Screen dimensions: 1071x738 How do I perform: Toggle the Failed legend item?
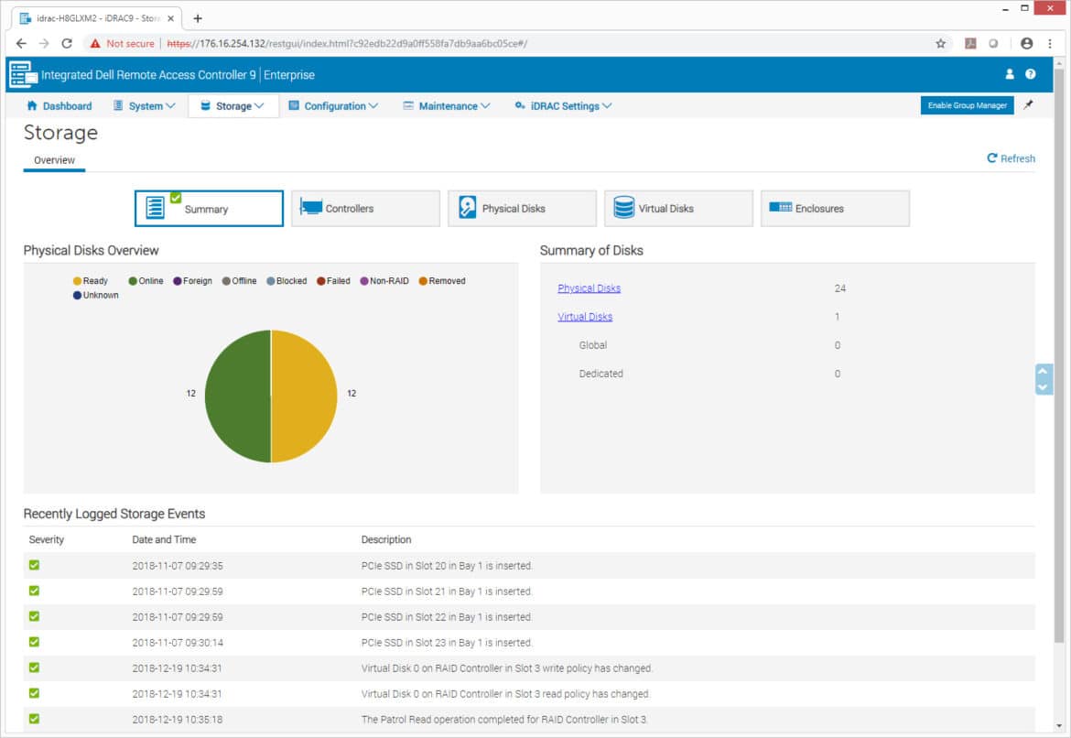point(333,281)
